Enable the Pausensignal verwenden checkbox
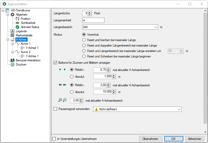The height and width of the screenshot is (143, 208). point(55,109)
